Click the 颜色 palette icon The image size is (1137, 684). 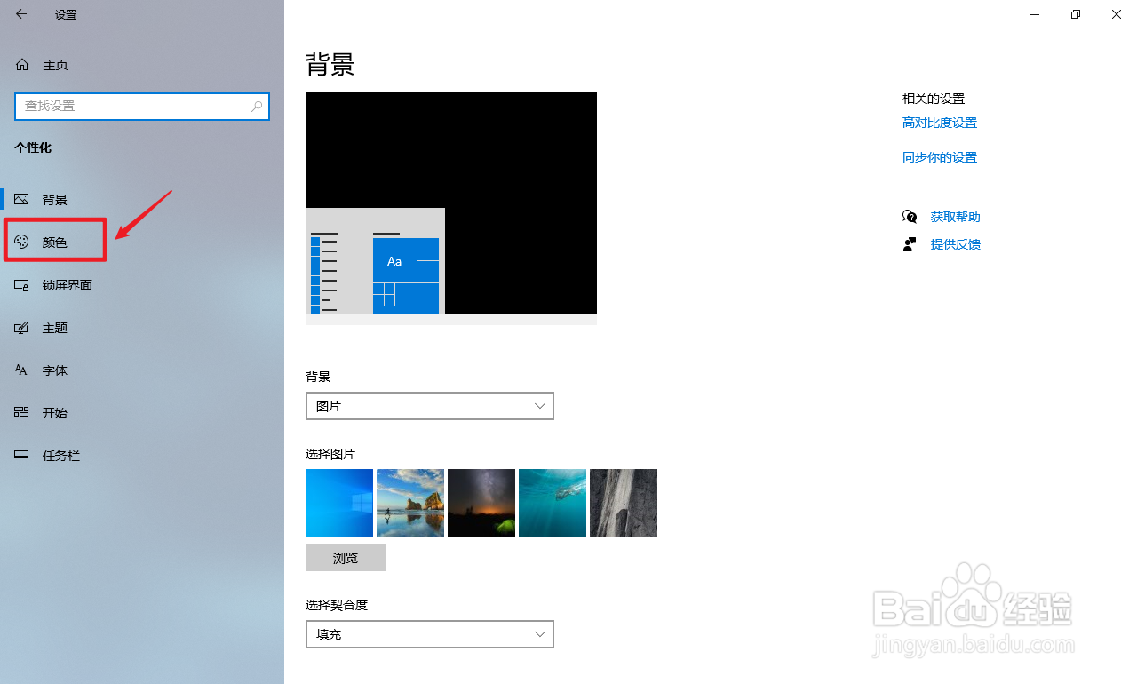(x=22, y=242)
